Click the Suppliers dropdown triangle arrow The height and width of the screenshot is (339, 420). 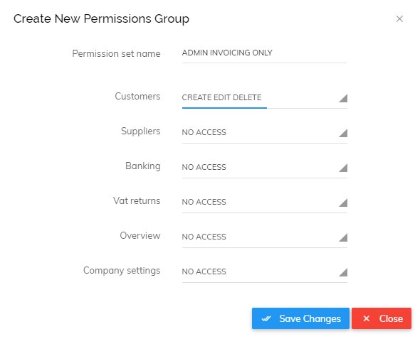click(x=343, y=133)
